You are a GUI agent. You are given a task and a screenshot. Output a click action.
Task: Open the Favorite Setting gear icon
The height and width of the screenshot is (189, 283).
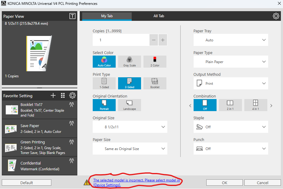[72, 96]
